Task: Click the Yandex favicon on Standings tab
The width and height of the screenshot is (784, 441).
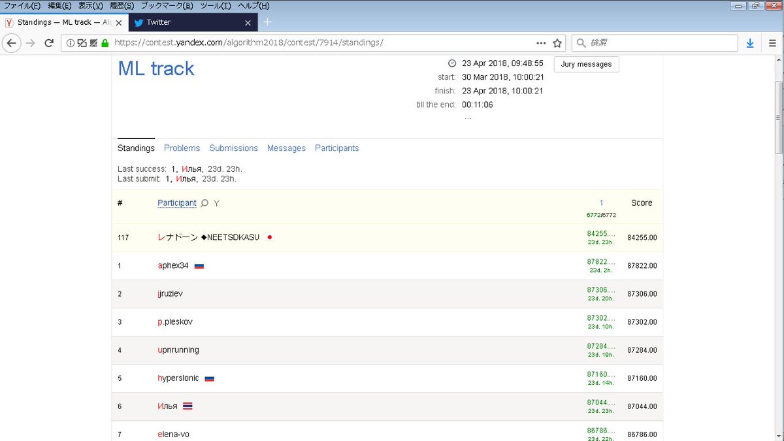Action: pos(10,22)
